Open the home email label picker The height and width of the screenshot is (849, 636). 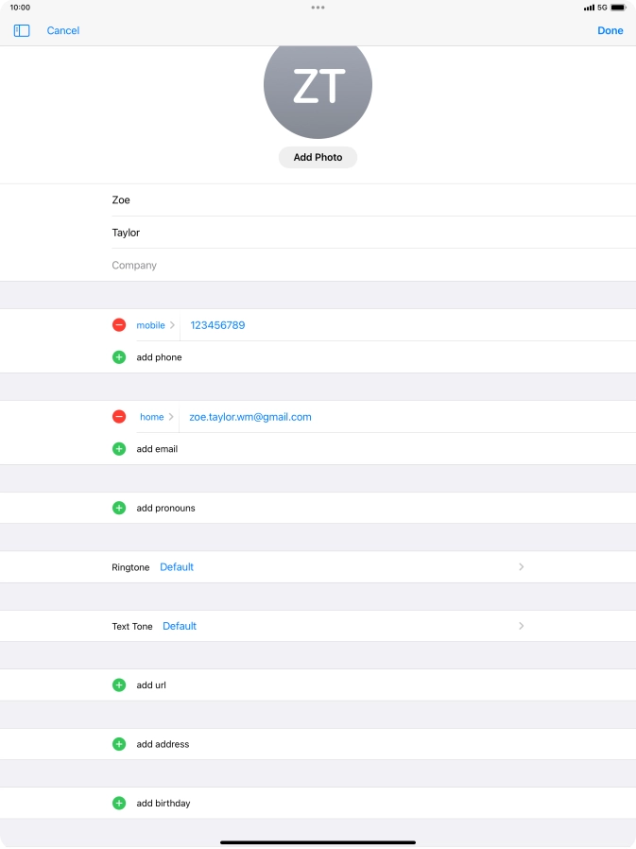click(156, 417)
